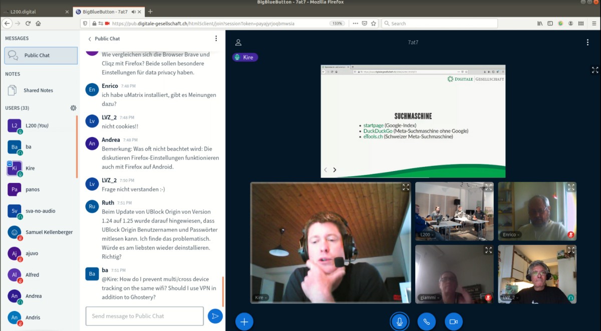Viewport: 601px width, 331px height.
Task: Select user Samuel Kellenberger in the list
Action: pos(49,232)
